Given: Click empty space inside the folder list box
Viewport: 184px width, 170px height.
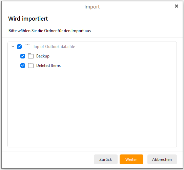Looking at the screenshot, I should pyautogui.click(x=92, y=105).
